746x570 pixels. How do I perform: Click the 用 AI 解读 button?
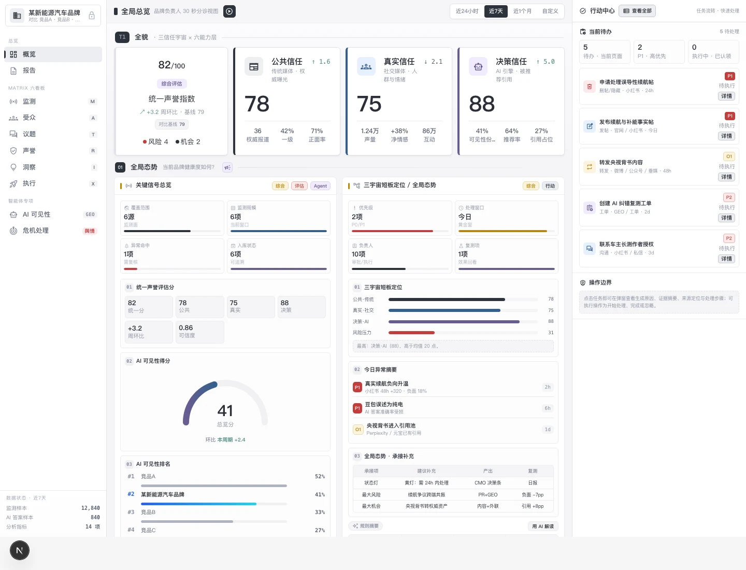[543, 526]
